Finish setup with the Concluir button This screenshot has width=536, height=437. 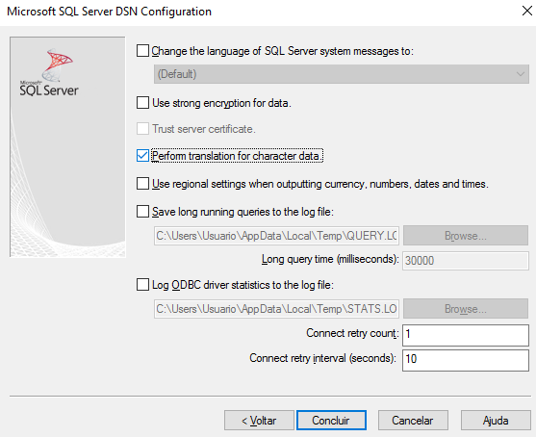[x=331, y=421]
